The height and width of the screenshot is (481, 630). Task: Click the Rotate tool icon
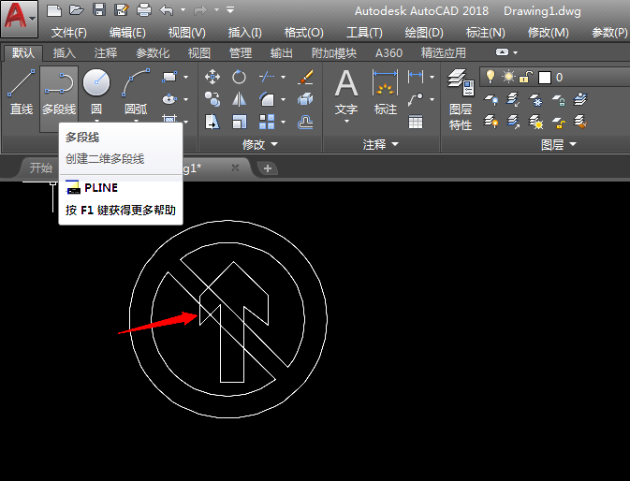[240, 77]
